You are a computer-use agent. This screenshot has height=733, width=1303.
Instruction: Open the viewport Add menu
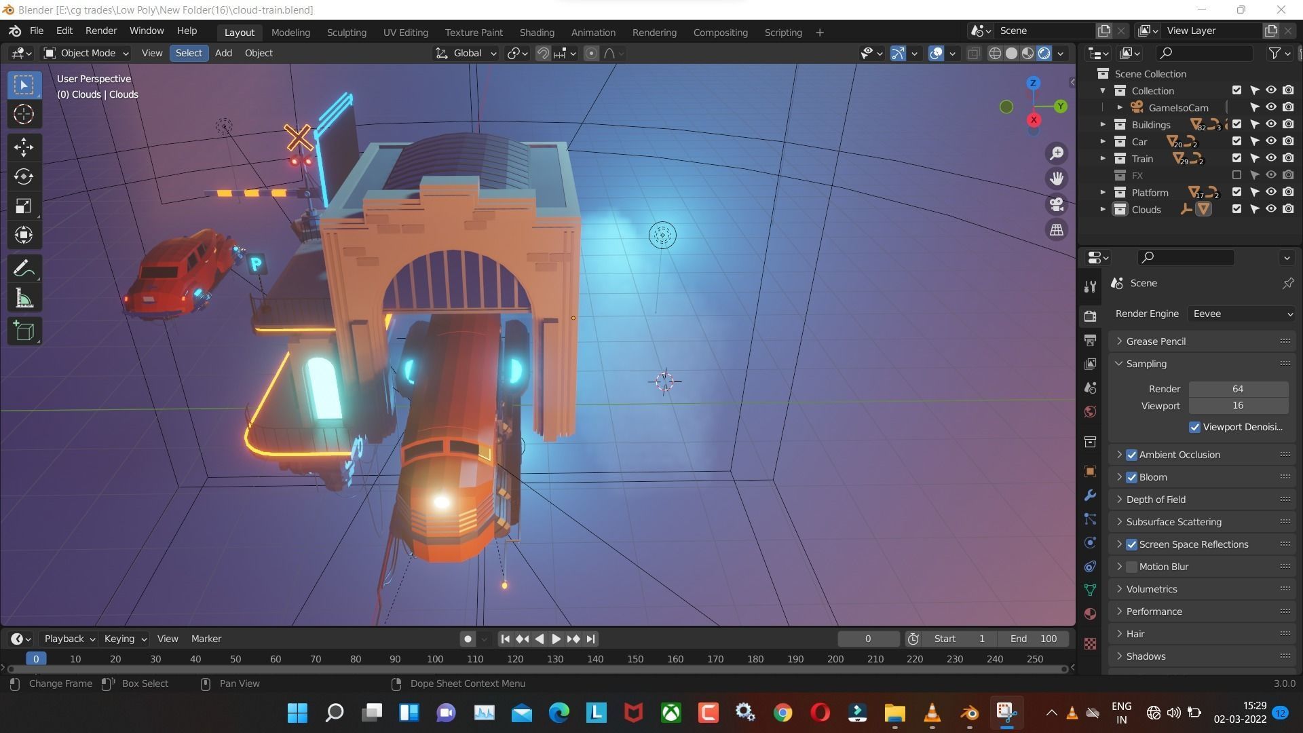pyautogui.click(x=223, y=53)
